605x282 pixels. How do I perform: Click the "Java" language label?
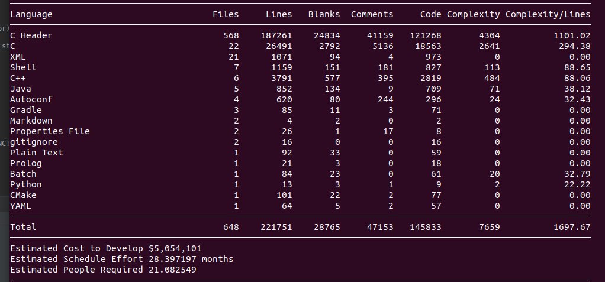tap(21, 89)
